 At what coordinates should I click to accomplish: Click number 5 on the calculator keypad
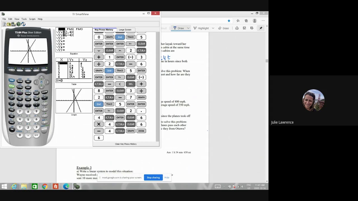point(28,119)
